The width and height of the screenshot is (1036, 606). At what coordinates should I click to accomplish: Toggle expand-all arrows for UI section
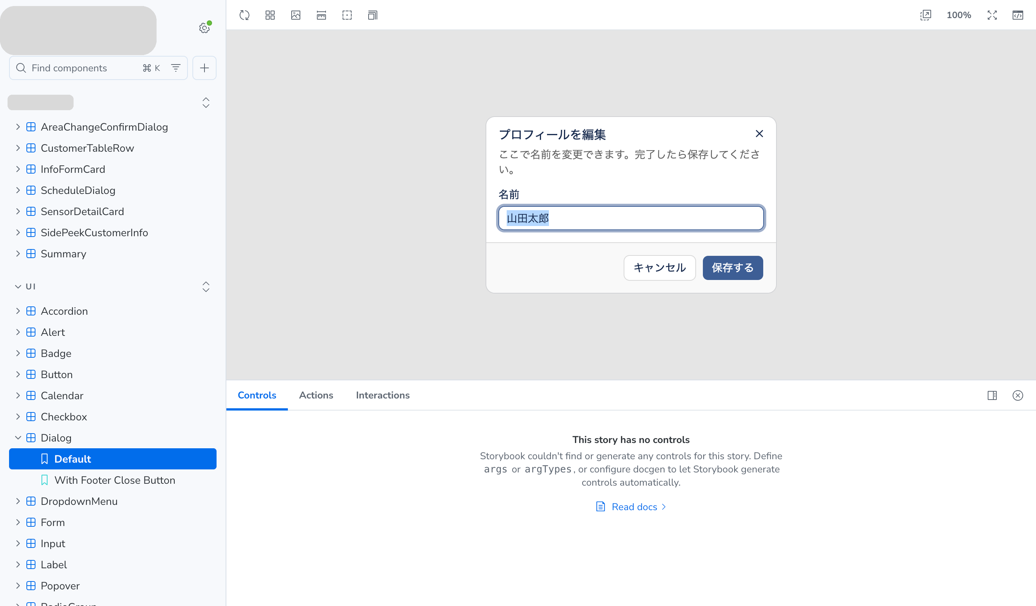206,286
